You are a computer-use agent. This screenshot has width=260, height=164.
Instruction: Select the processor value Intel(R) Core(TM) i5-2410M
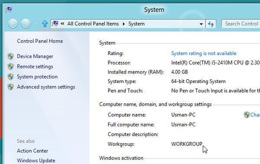click(215, 63)
